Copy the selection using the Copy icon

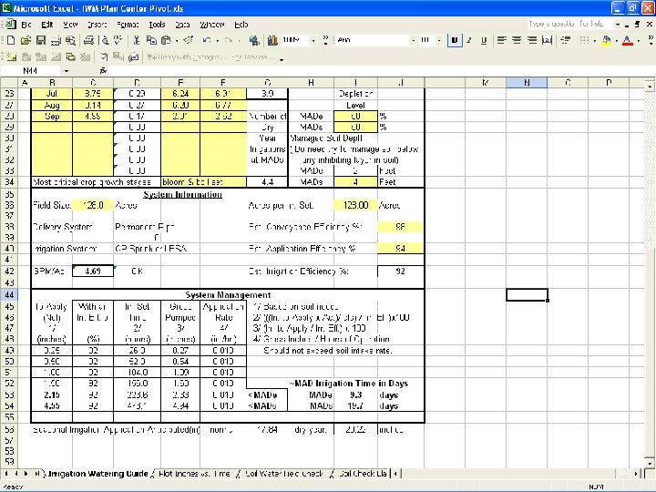point(151,40)
